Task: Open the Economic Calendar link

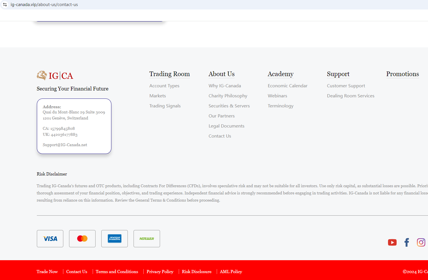Action: point(288,86)
